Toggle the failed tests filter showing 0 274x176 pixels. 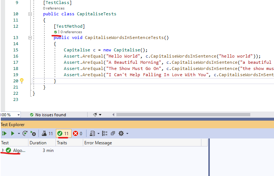[78, 133]
